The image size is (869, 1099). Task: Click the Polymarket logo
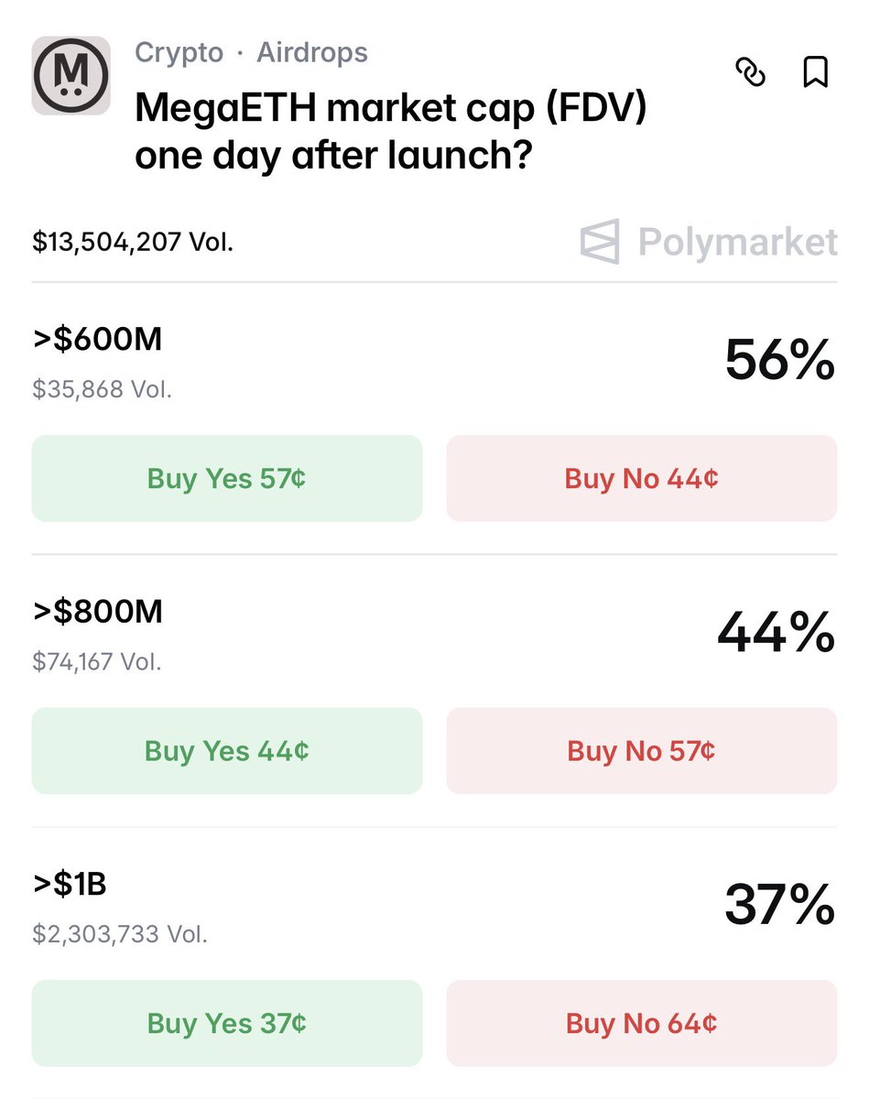pos(709,242)
